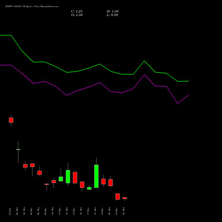
Task: Click the 02 Mar date label
Action: tap(17, 211)
